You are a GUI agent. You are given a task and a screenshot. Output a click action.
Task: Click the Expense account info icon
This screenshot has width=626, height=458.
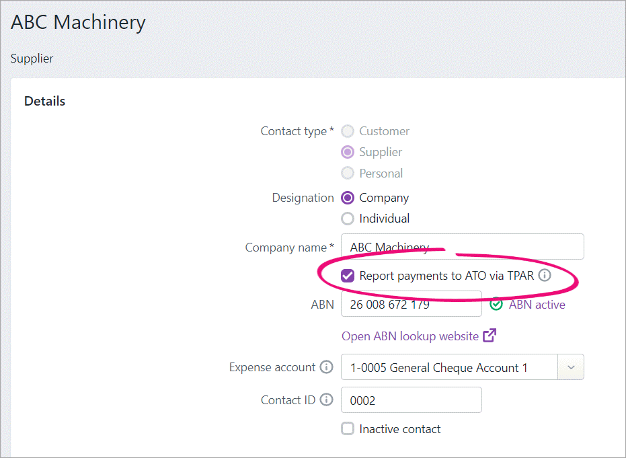coord(327,367)
